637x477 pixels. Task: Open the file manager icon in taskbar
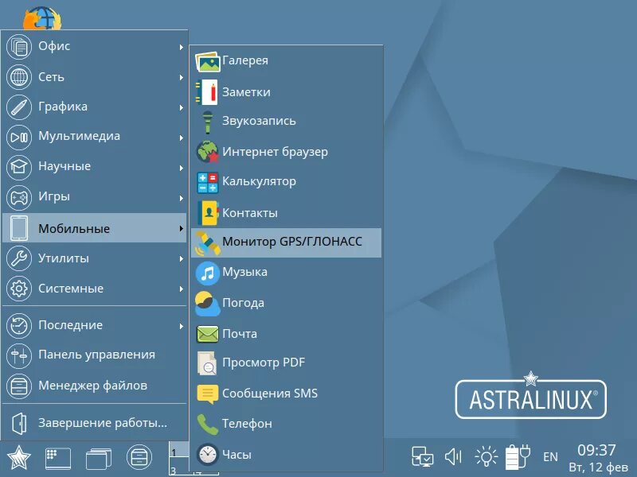click(139, 458)
